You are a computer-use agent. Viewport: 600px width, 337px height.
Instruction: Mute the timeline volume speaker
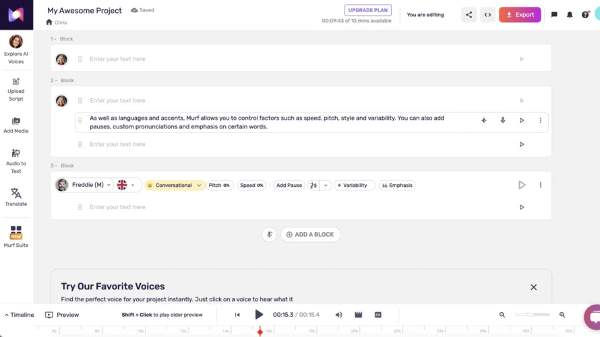click(339, 315)
